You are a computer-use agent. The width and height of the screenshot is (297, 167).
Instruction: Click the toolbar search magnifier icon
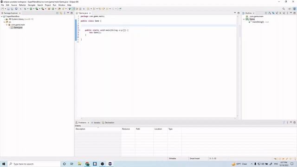coord(284,9)
